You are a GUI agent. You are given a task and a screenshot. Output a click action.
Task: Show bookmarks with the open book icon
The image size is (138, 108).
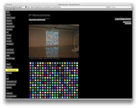(11, 9)
